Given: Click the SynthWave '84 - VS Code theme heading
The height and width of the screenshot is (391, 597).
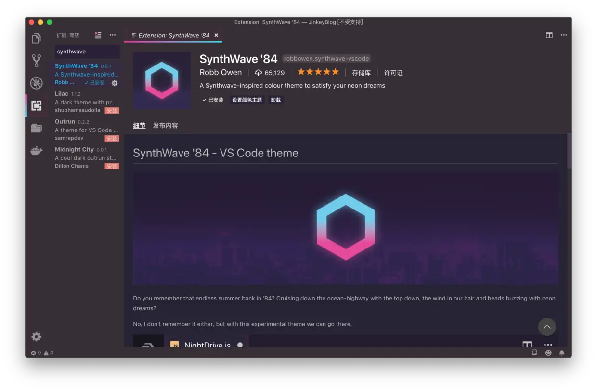Looking at the screenshot, I should (x=216, y=153).
